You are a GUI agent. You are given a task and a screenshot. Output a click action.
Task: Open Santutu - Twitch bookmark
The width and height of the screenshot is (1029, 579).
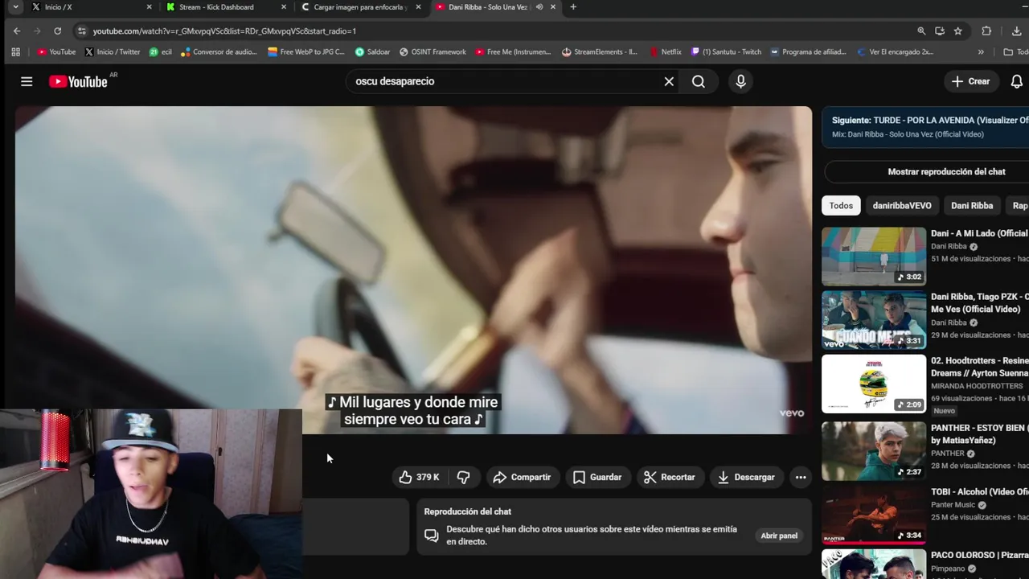726,51
